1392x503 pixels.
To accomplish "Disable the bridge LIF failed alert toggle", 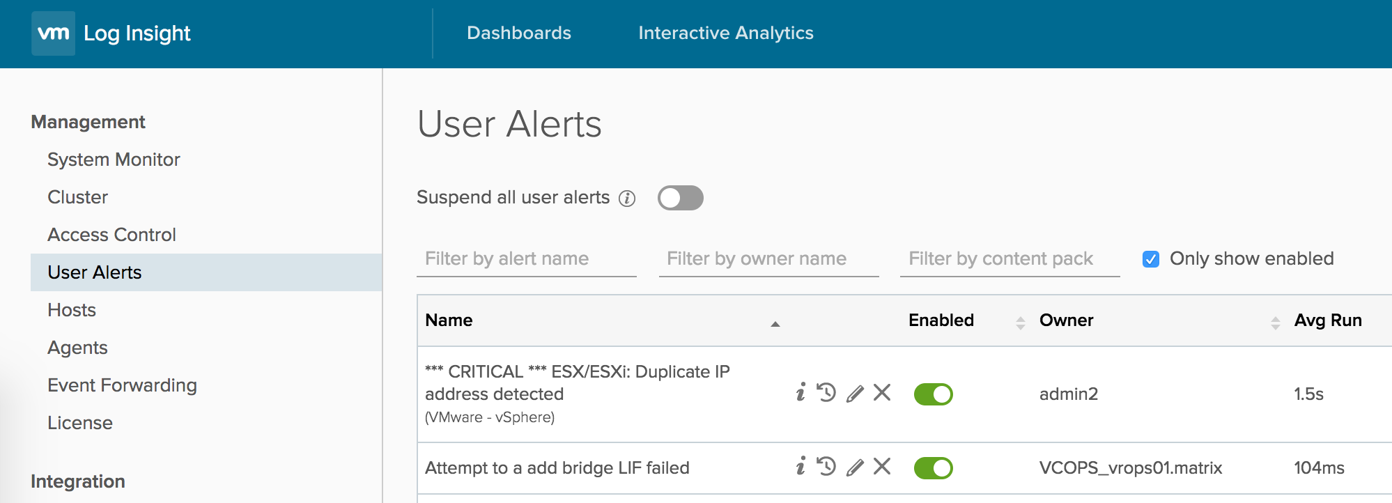I will tap(933, 468).
